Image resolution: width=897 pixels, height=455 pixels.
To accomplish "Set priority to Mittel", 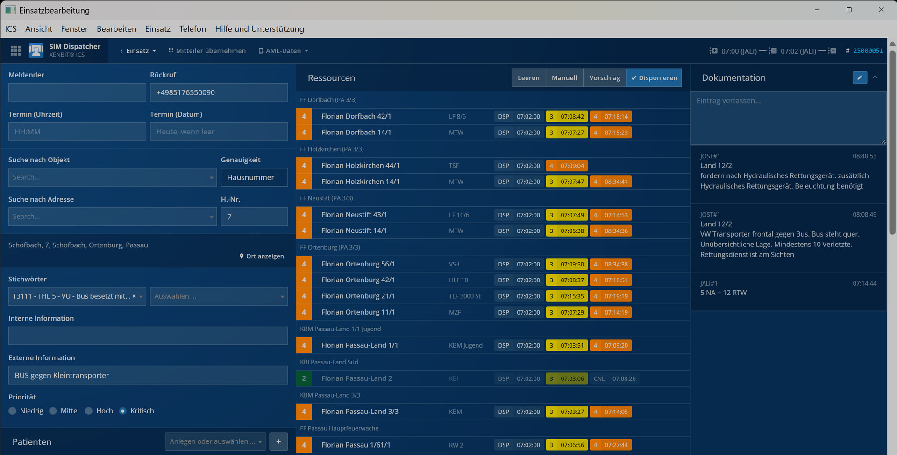I will [x=53, y=411].
